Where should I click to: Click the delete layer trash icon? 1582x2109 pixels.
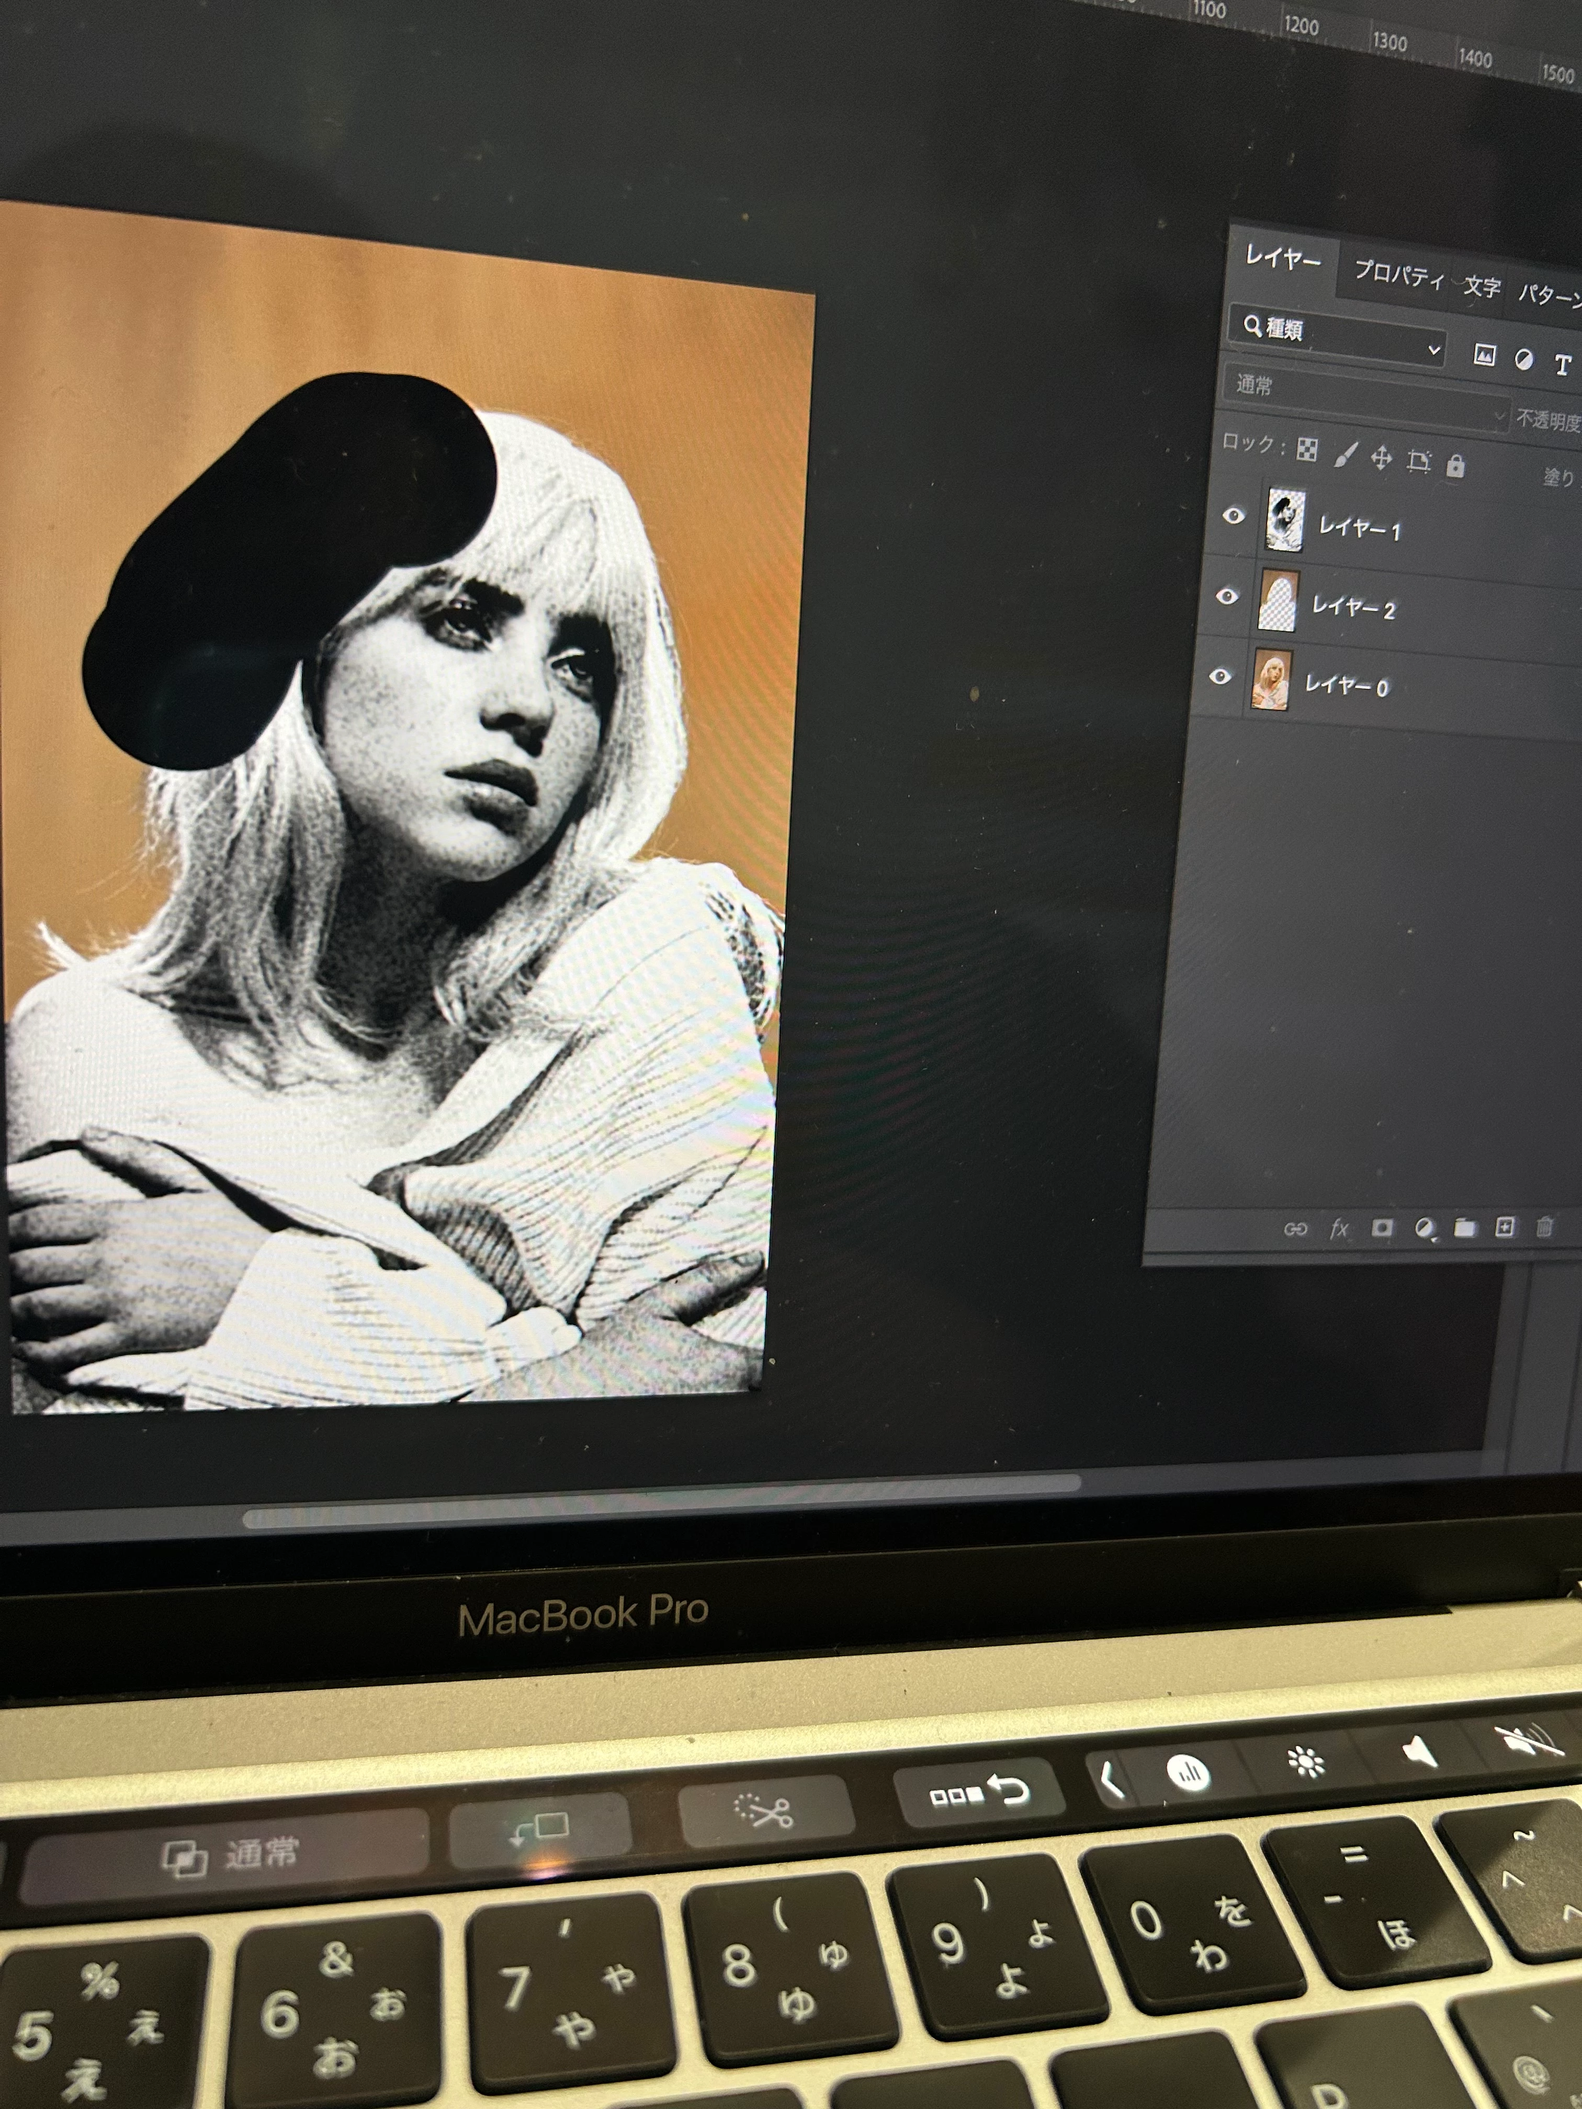tap(1545, 1226)
